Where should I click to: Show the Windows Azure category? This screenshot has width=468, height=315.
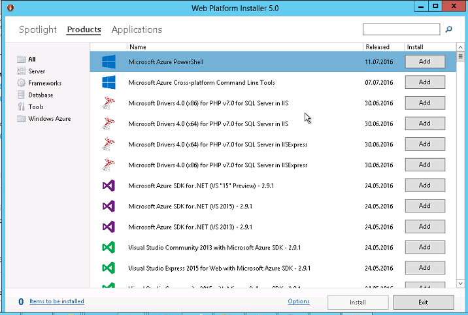point(49,119)
